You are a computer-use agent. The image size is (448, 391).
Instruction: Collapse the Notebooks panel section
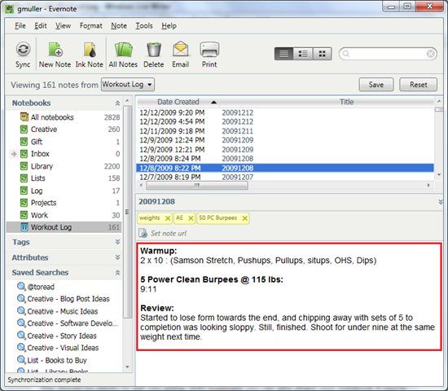117,103
